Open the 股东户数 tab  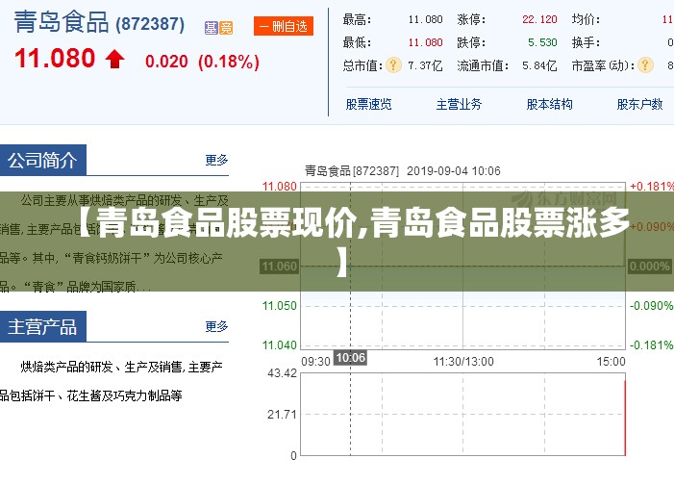(x=639, y=104)
